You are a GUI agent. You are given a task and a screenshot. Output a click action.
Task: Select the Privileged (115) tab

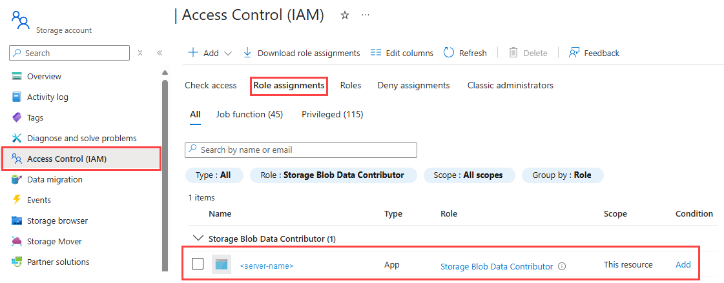pyautogui.click(x=332, y=114)
